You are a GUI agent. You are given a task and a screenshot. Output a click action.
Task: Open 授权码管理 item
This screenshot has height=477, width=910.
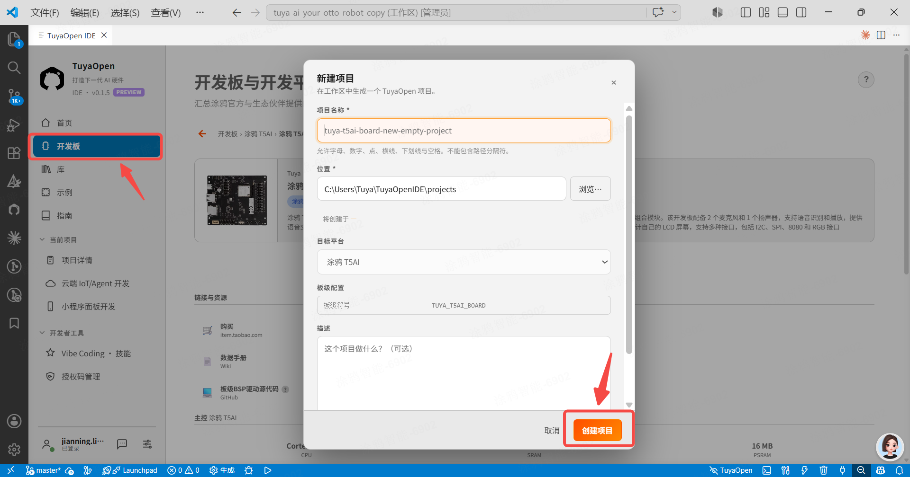97,377
